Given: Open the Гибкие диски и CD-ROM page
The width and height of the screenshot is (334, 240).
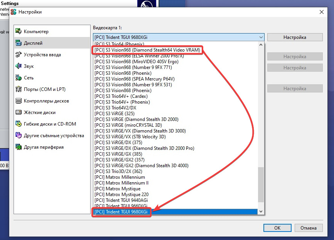Looking at the screenshot, I should coord(52,124).
